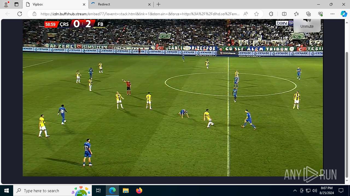Image resolution: width=350 pixels, height=196 pixels.
Task: Open Microsoft Edge from the taskbar
Action: tap(112, 191)
